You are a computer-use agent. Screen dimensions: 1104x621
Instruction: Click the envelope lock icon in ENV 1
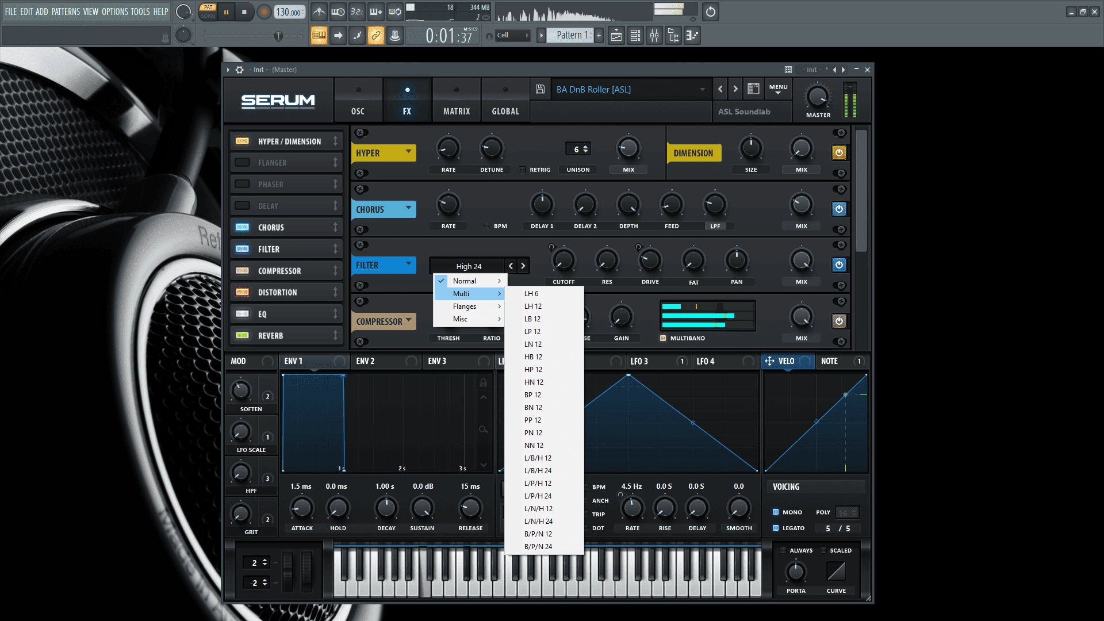tap(484, 382)
